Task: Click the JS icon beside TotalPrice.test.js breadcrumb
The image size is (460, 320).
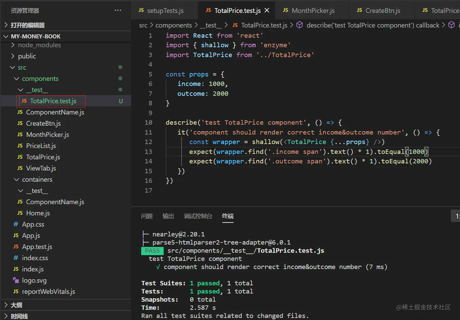Action: point(235,25)
